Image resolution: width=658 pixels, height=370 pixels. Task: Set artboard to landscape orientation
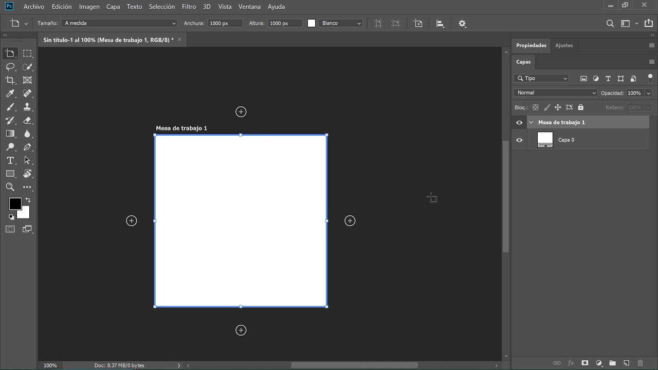[396, 23]
